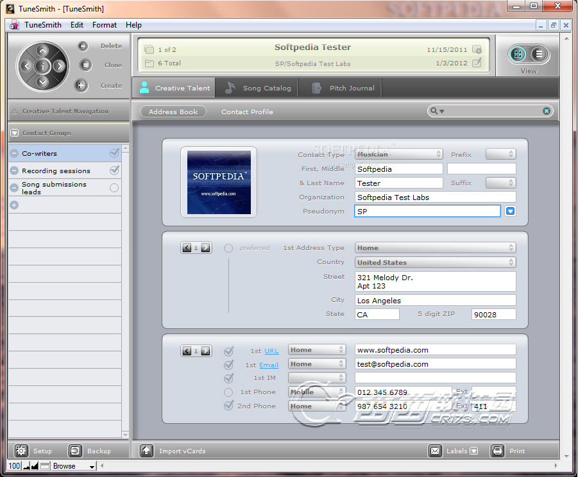578x477 pixels.
Task: Click the Create record plus icon
Action: (81, 85)
